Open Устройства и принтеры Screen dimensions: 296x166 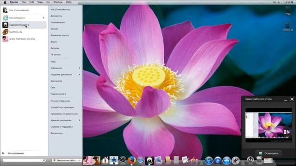[62, 107]
